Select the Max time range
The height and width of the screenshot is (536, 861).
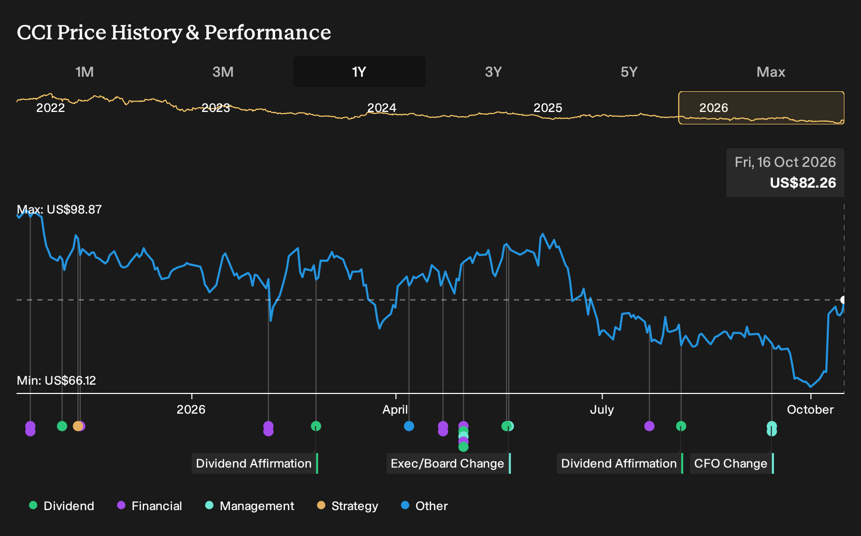click(x=771, y=72)
